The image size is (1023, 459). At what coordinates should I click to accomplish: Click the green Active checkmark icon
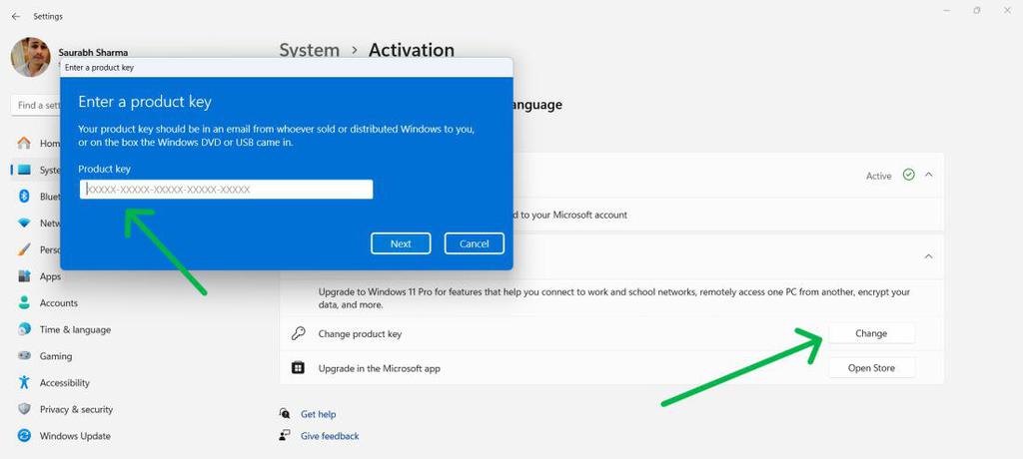(x=908, y=175)
